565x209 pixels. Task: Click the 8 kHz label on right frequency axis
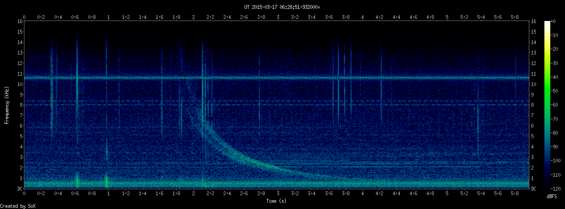coord(533,105)
